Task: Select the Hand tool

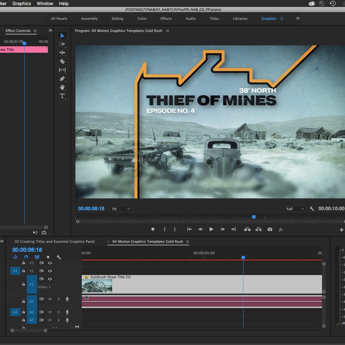Action: point(62,87)
